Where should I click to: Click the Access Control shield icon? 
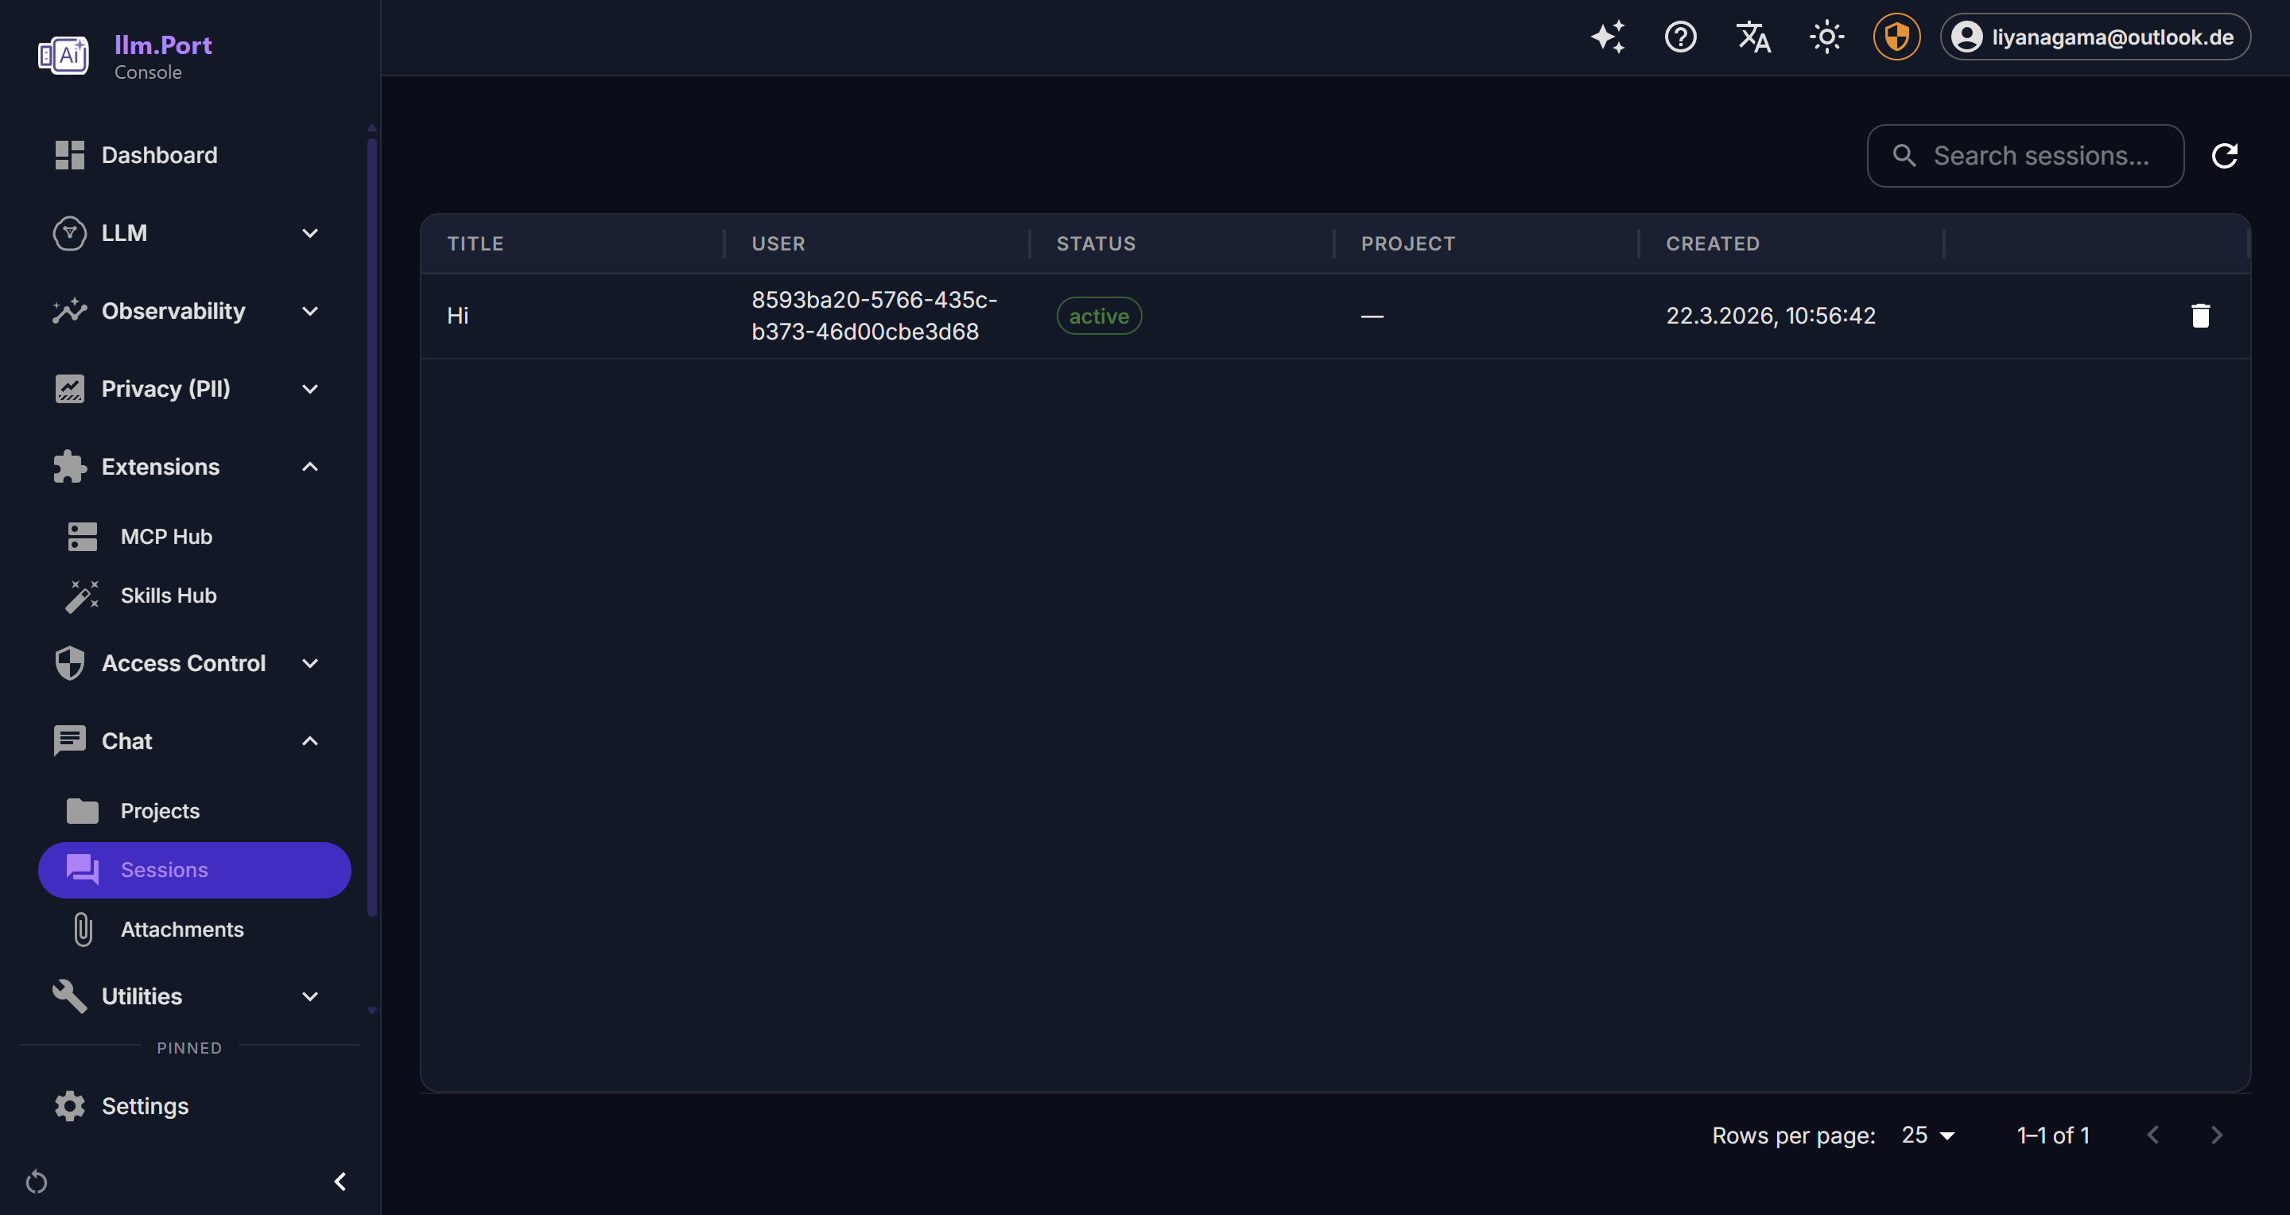69,663
